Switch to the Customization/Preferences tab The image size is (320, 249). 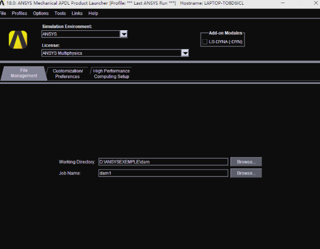point(68,73)
